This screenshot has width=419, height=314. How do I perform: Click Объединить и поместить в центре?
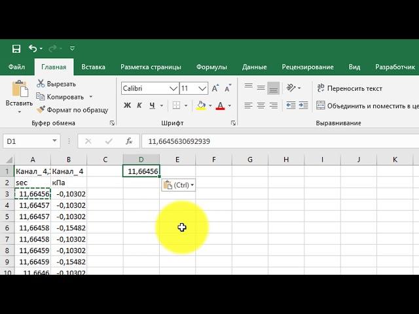tap(367, 106)
